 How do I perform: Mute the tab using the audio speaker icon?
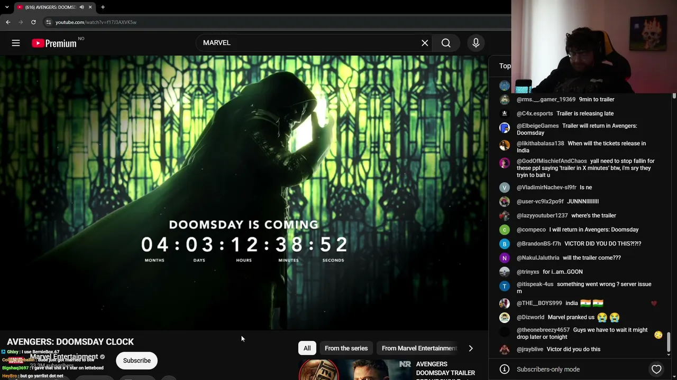pos(81,7)
